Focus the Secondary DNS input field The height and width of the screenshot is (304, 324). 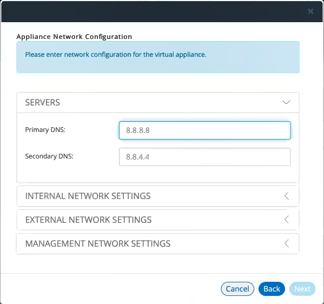(205, 157)
